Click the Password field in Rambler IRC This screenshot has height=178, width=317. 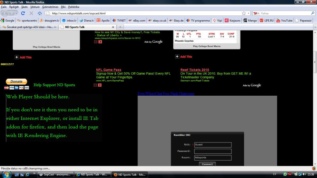point(213,151)
